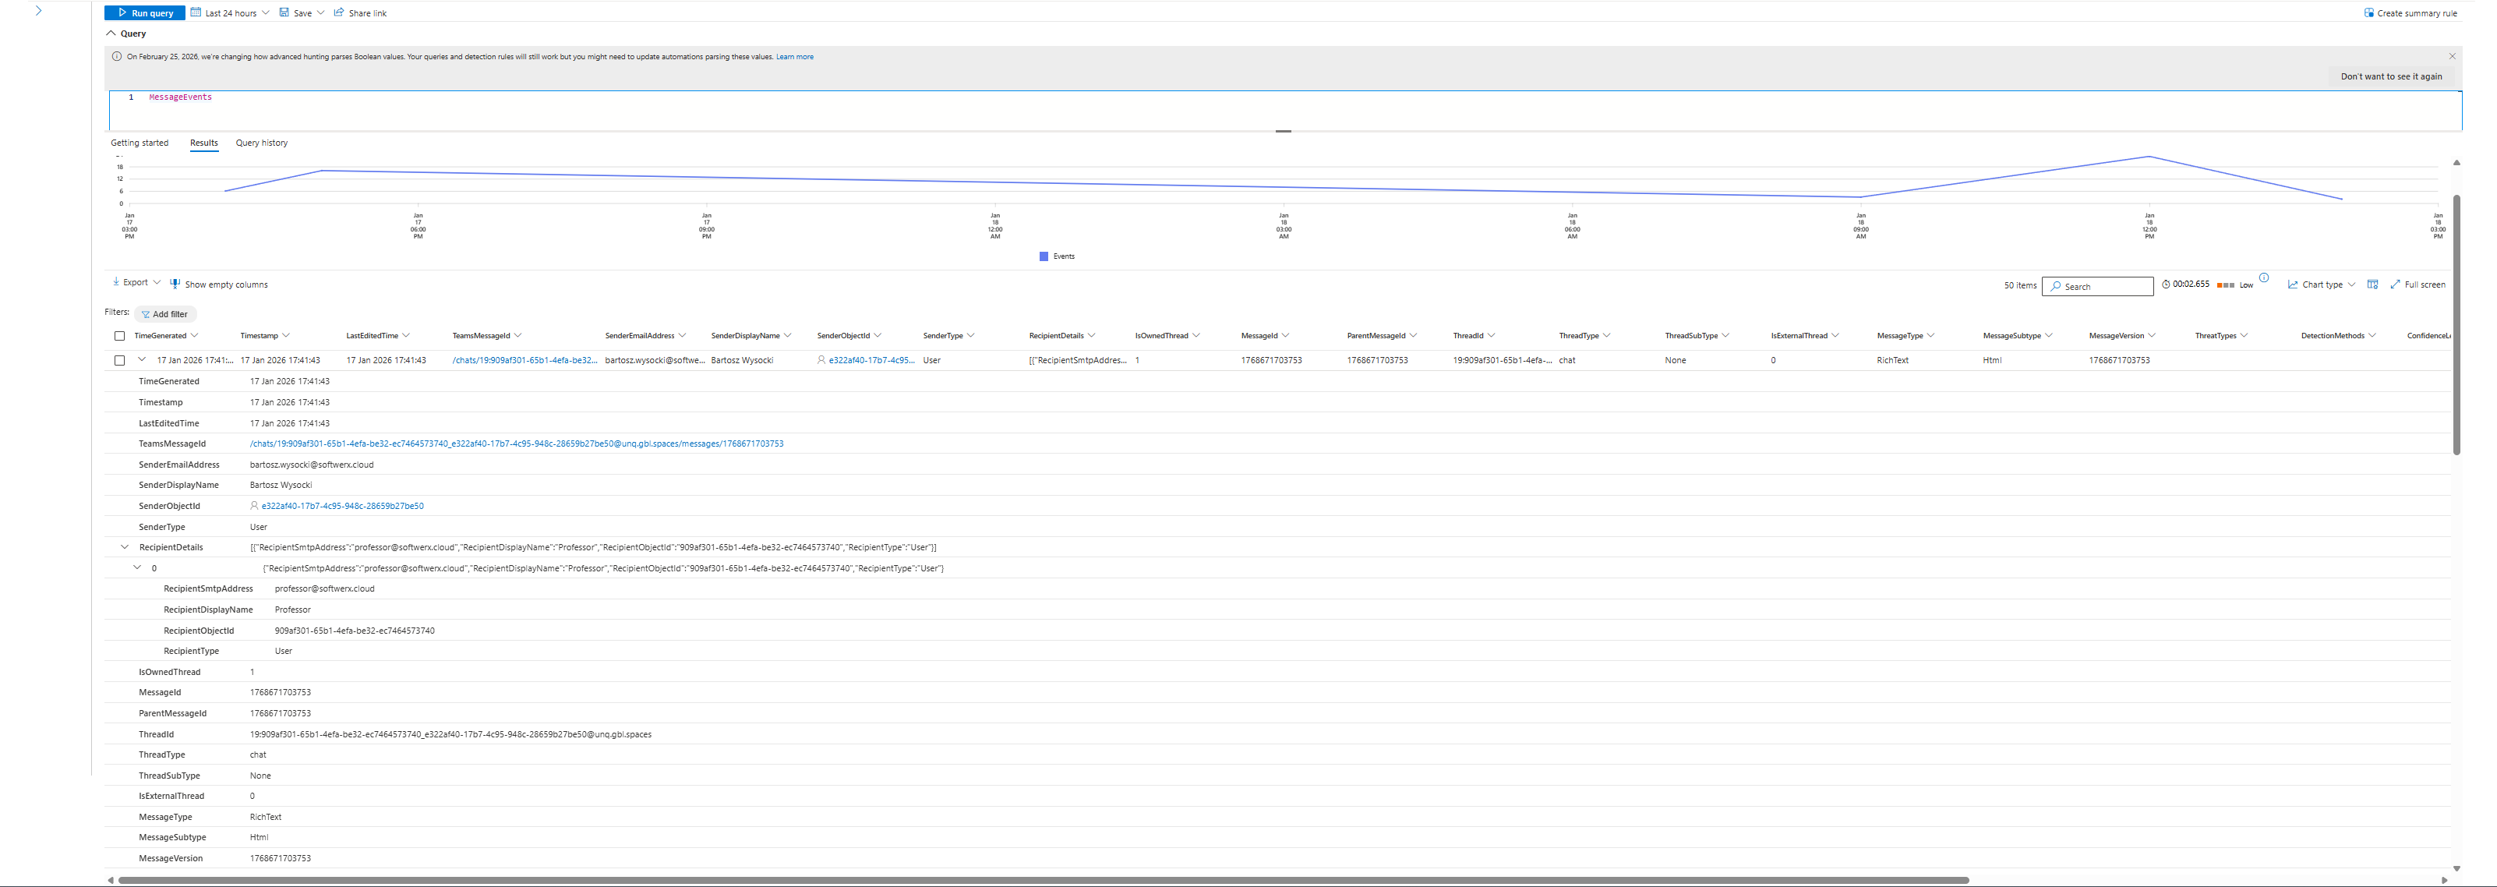Switch to the Query history tab
2497x887 pixels.
[x=262, y=143]
